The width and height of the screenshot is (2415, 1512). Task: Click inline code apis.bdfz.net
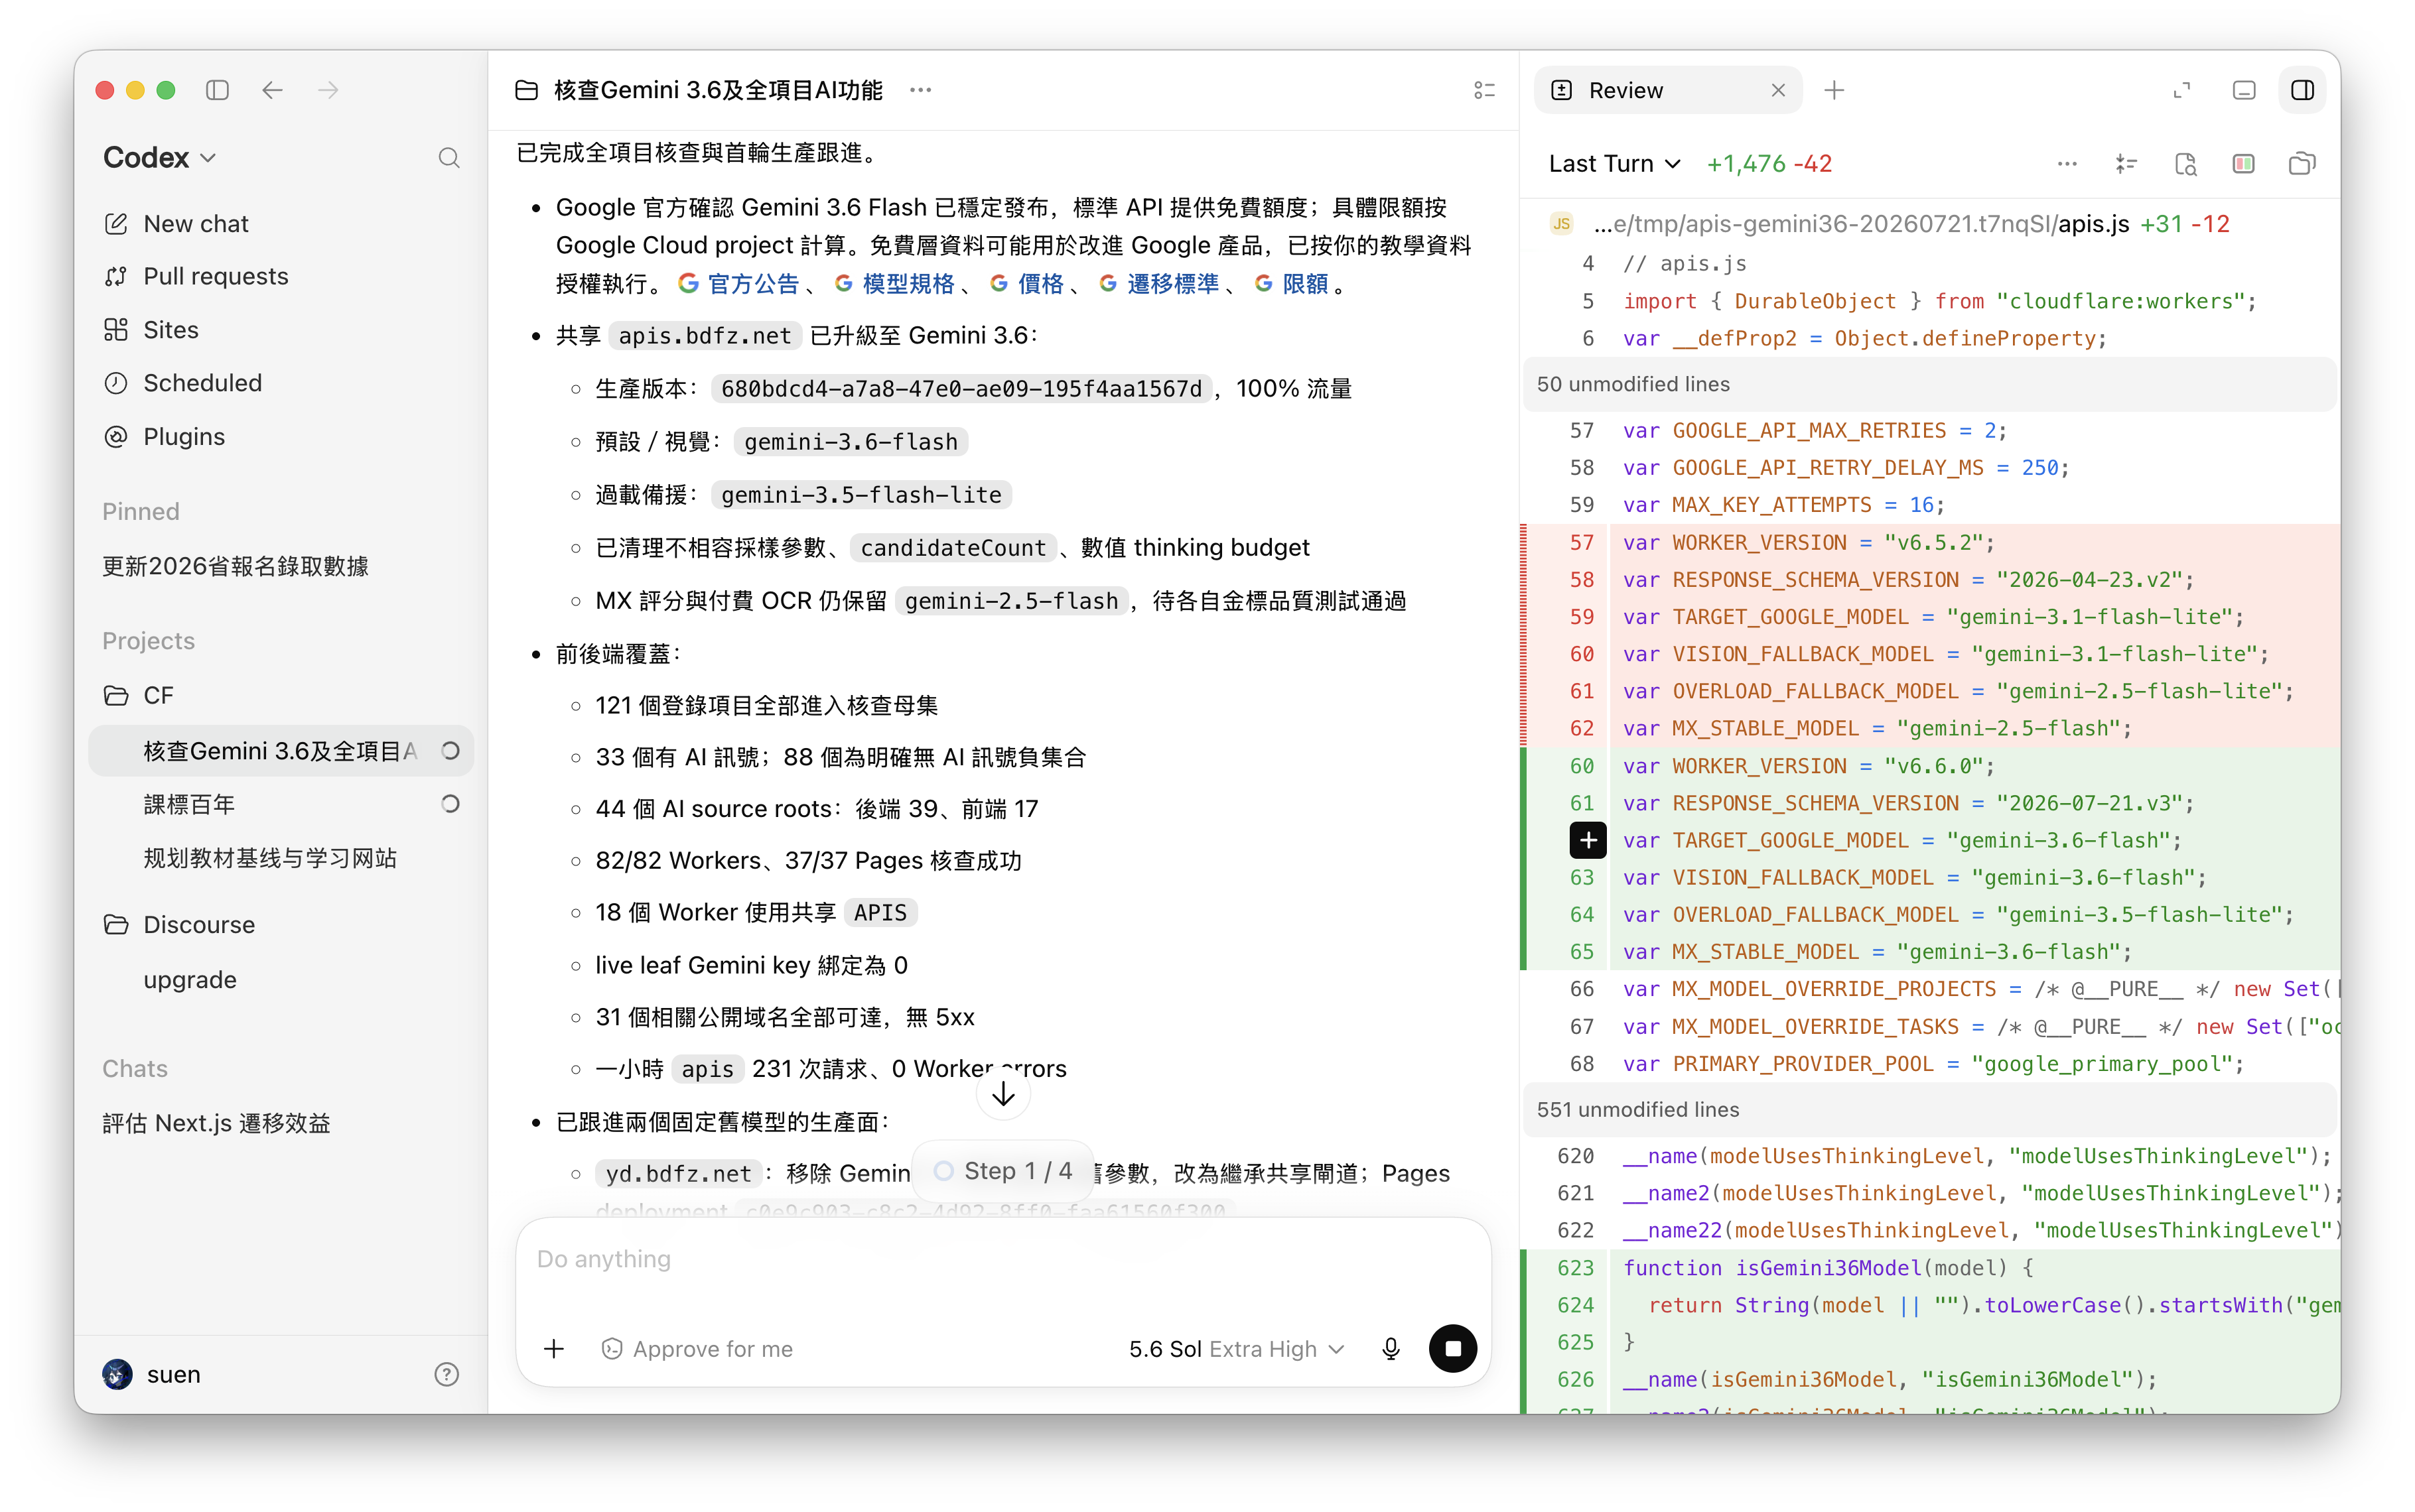pos(705,336)
